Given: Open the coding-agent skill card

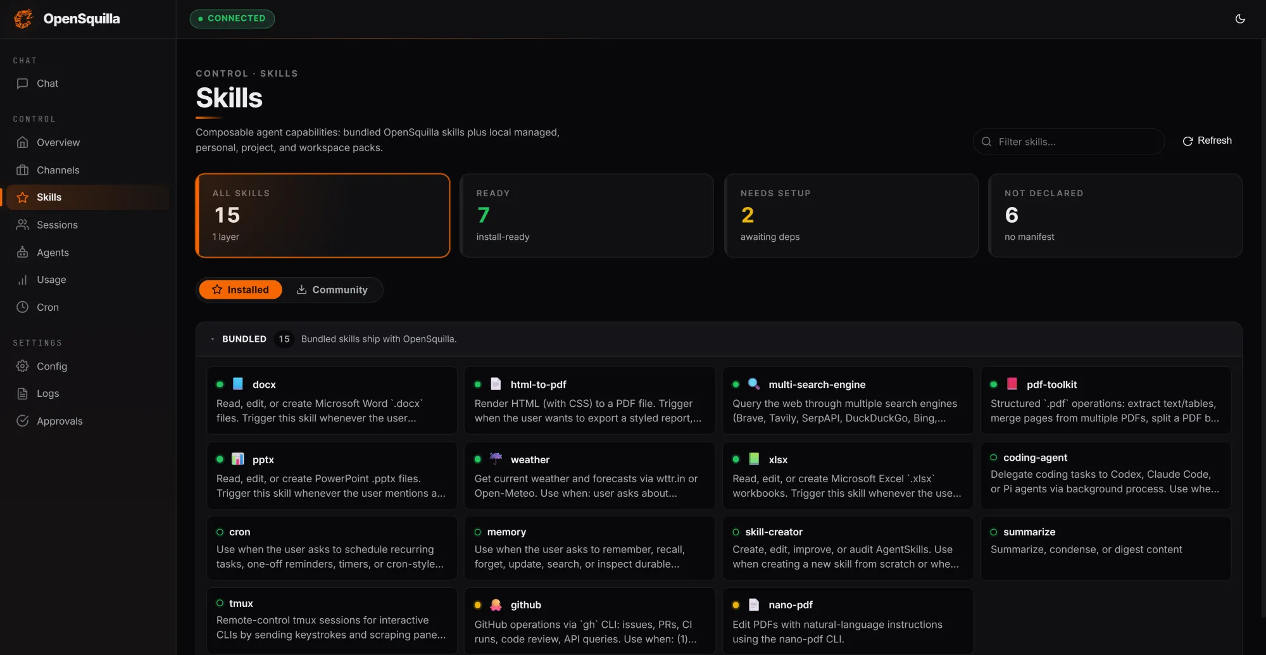Looking at the screenshot, I should pos(1106,475).
